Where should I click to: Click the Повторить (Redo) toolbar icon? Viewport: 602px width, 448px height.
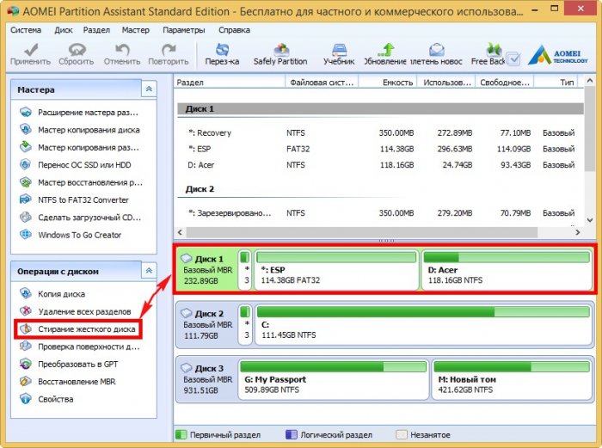[168, 55]
